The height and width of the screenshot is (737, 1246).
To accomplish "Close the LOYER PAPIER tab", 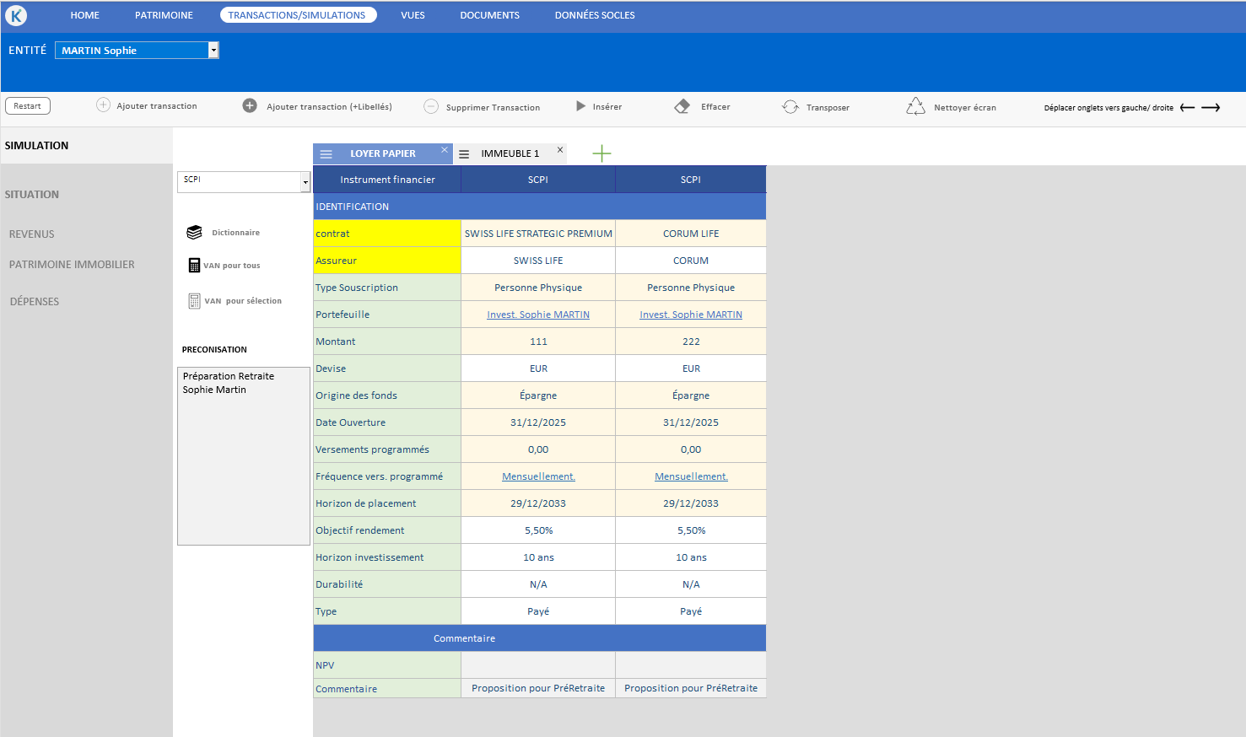I will (x=445, y=150).
